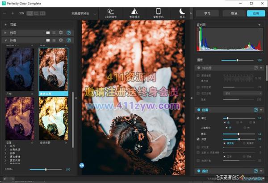The image size is (268, 183).
Task: Select the night moon preset icon
Action: pyautogui.click(x=182, y=12)
